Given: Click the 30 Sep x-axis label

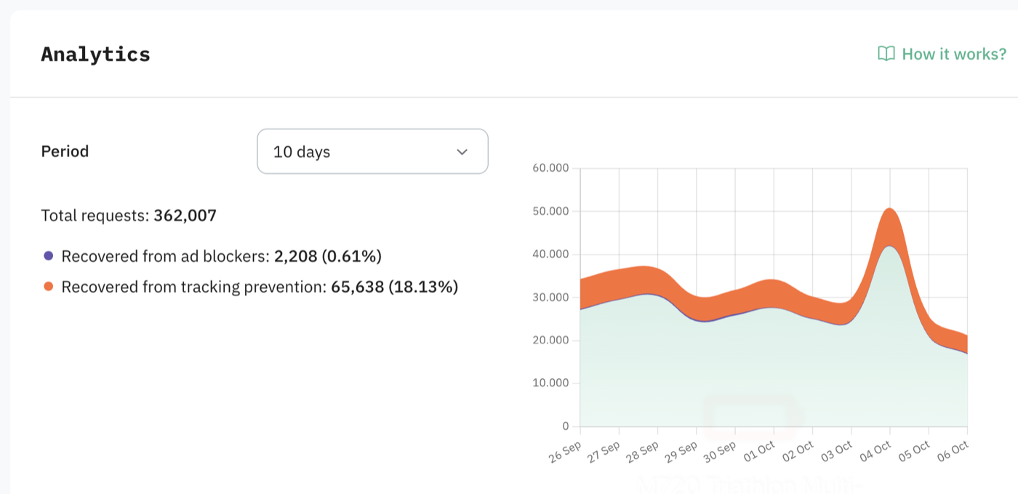Looking at the screenshot, I should 719,451.
